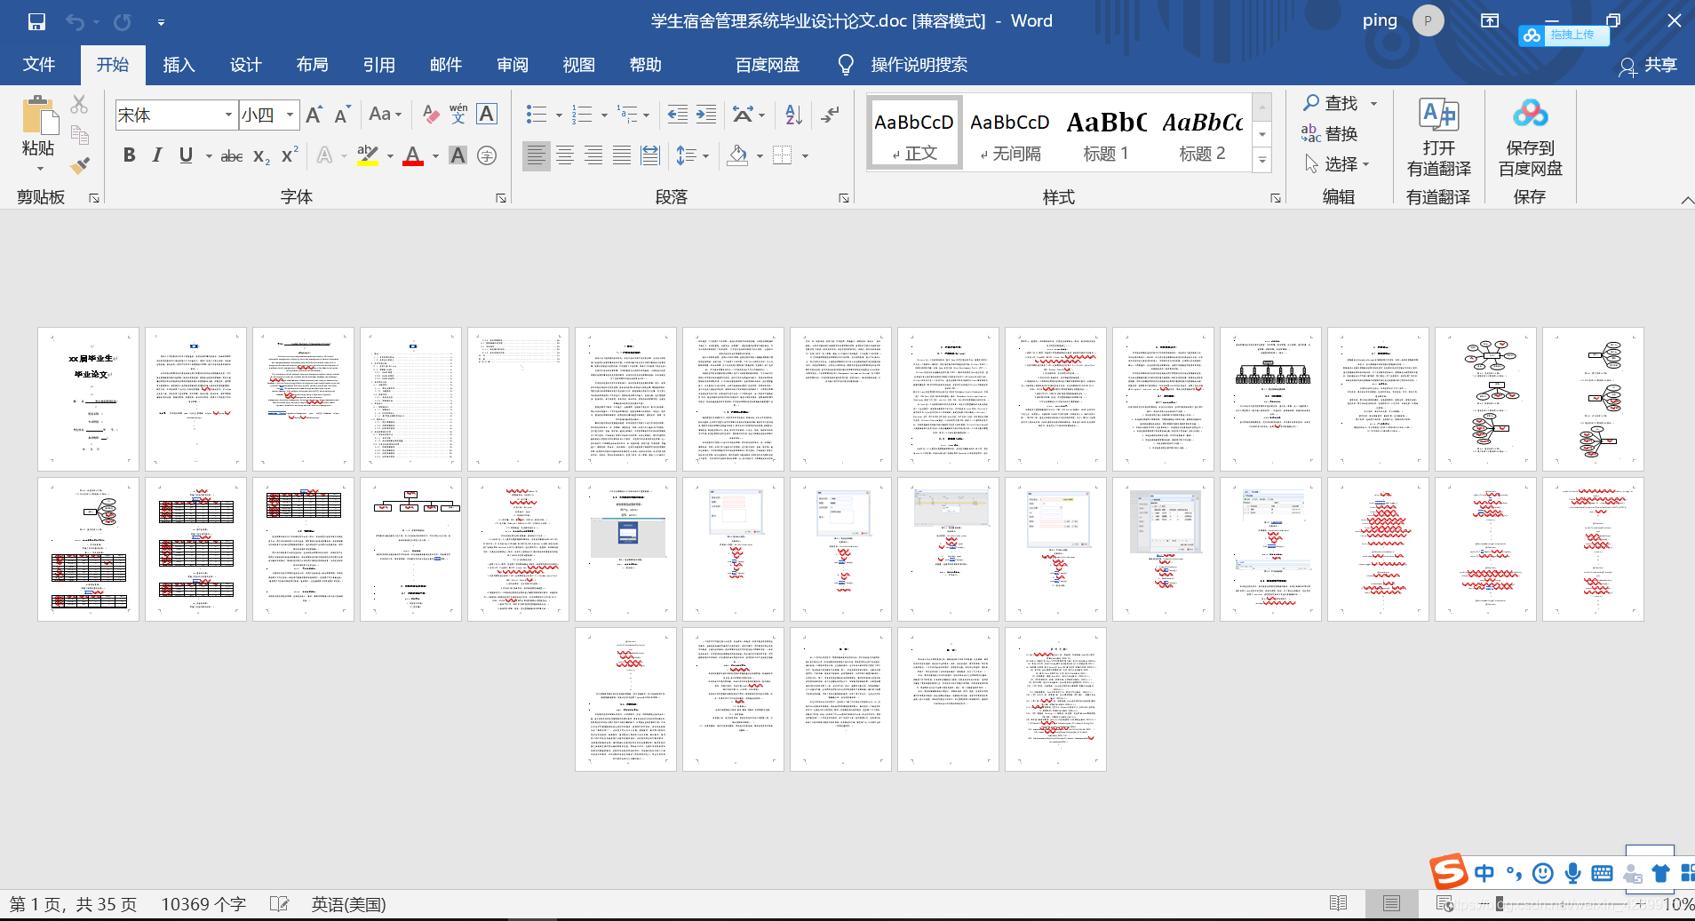Click the 操作说明搜索 search box
Screen dimensions: 1695x921
point(919,65)
